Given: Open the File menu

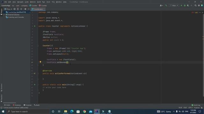Looking at the screenshot, I should point(6,2).
